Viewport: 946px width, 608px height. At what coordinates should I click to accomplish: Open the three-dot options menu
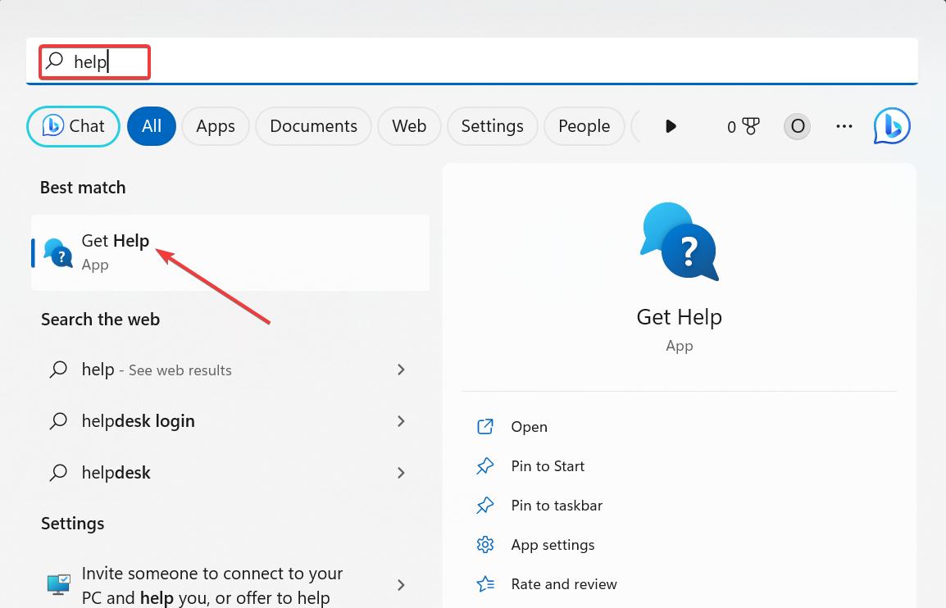tap(844, 126)
